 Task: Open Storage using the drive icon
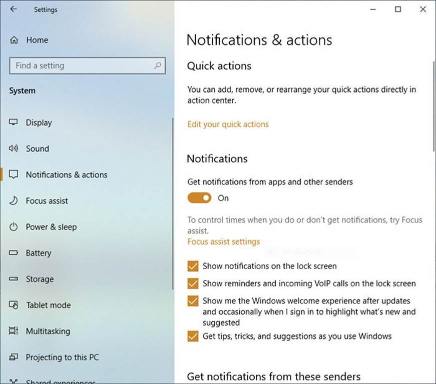coord(14,279)
